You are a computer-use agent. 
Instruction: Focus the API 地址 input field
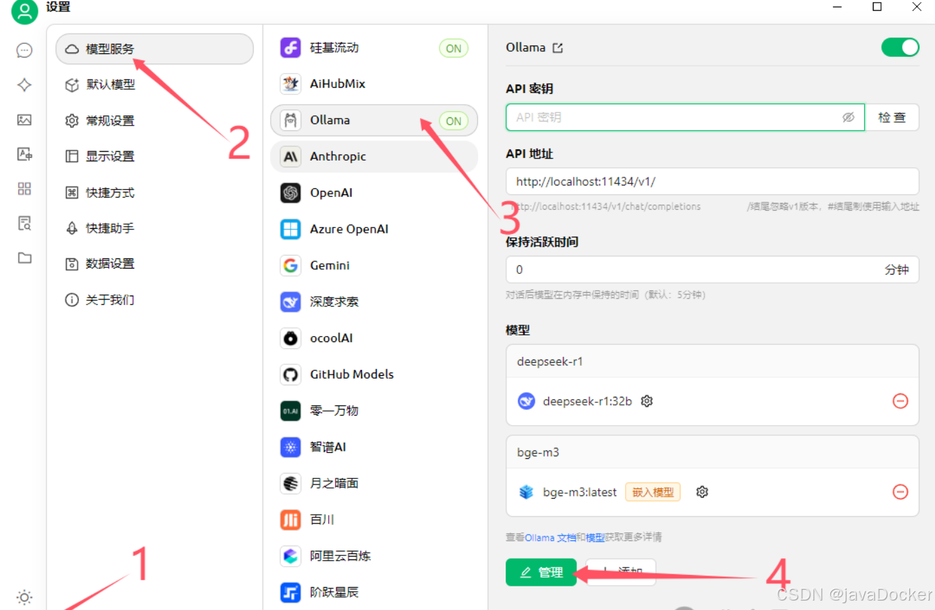712,182
